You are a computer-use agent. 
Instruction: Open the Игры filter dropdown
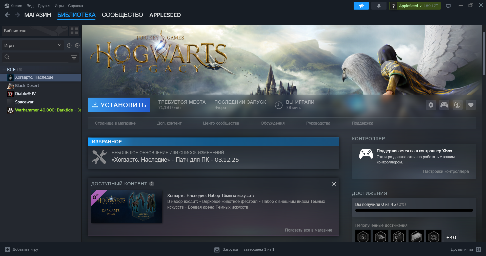click(x=33, y=45)
